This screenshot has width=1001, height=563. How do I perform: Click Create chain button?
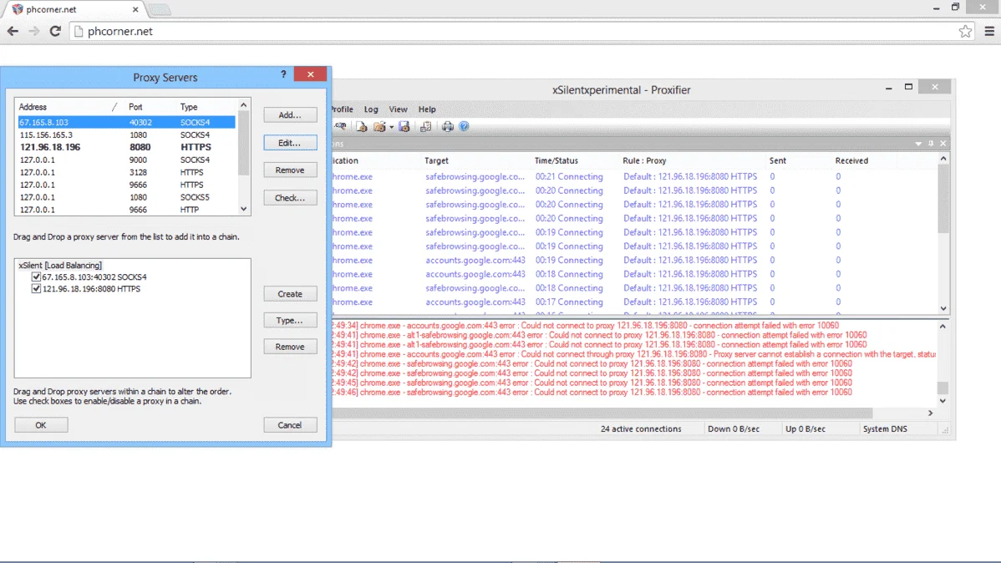[x=290, y=294]
